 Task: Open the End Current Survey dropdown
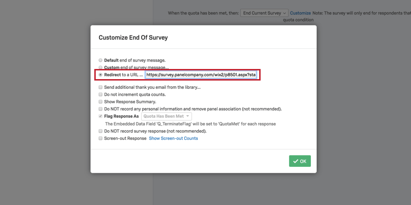tap(264, 13)
